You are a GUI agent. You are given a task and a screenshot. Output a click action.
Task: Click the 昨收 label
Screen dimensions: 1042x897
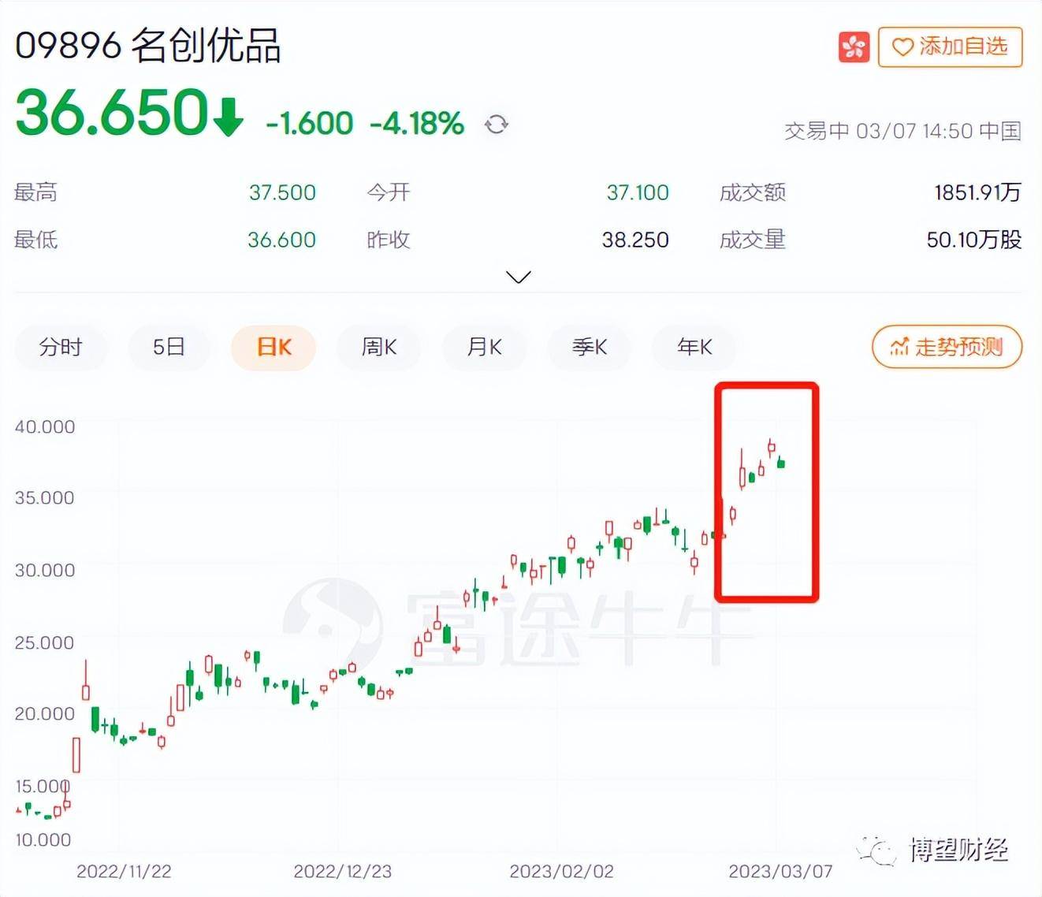pos(389,240)
